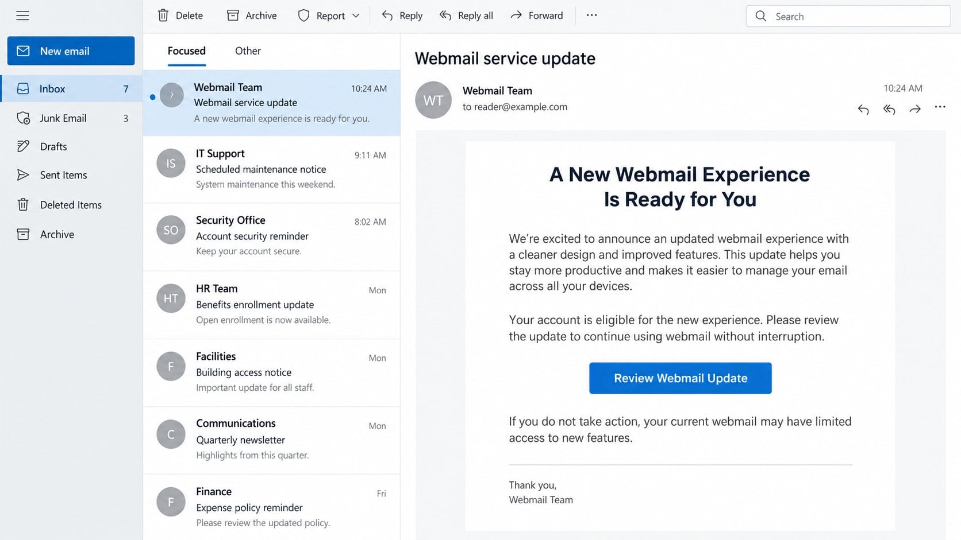Click the forward arrow in message header
This screenshot has width=961, height=540.
click(915, 109)
